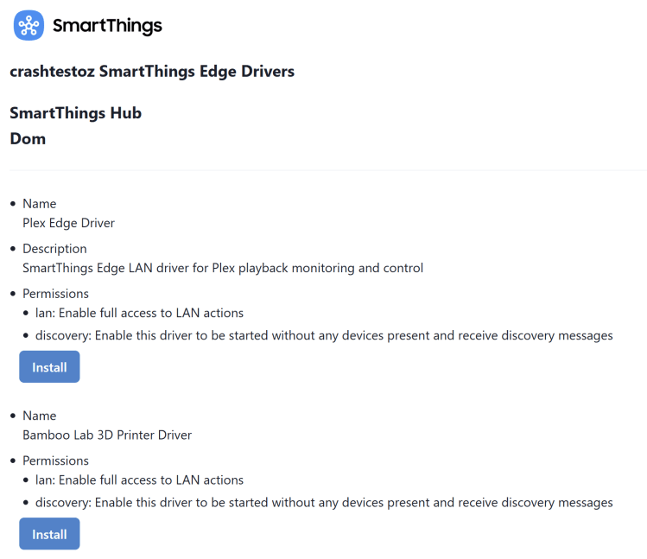647x559 pixels.
Task: Click the SmartThings wordmark text
Action: pos(107,26)
